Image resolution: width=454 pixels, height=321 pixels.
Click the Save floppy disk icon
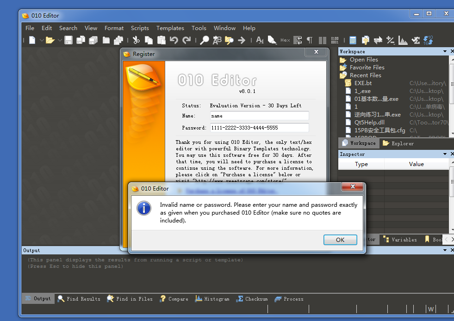68,40
